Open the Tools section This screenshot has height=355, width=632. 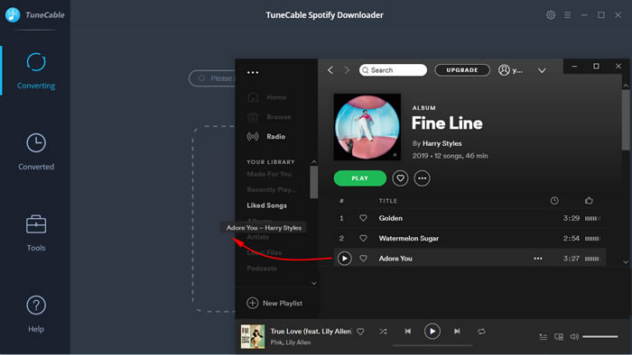point(36,232)
